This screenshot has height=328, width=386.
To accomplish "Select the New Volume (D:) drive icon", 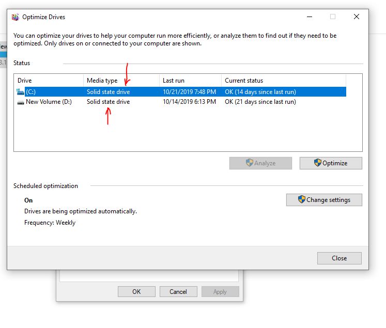I will (21, 102).
